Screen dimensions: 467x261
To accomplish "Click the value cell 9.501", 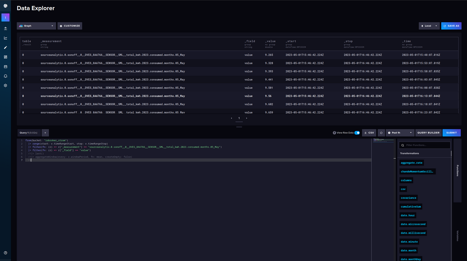I will tap(269, 88).
